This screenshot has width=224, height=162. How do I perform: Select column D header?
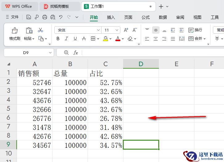pos(141,64)
